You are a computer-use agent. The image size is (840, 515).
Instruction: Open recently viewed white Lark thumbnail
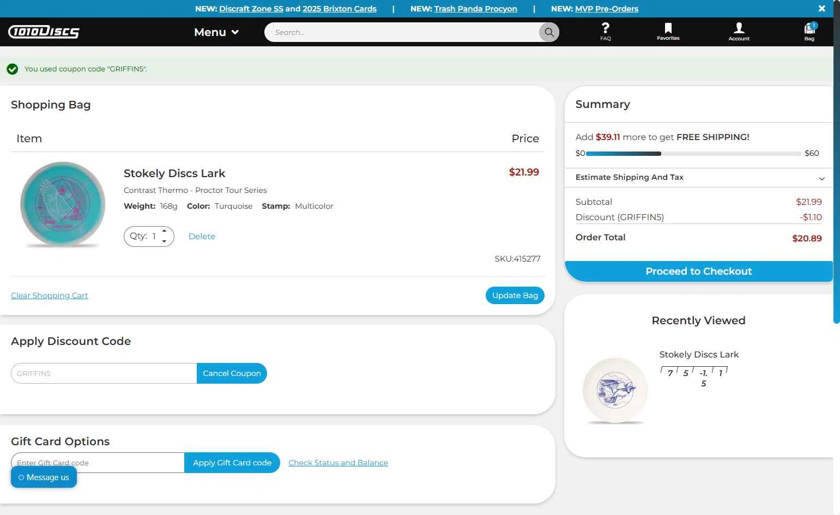pos(615,391)
